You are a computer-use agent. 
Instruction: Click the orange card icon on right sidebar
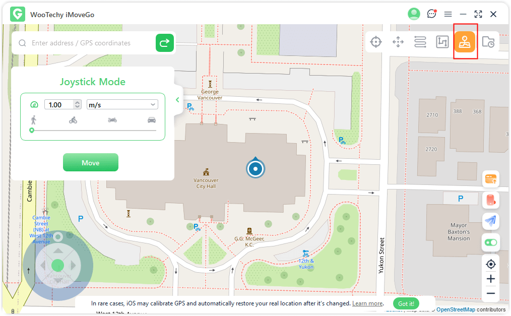490,178
